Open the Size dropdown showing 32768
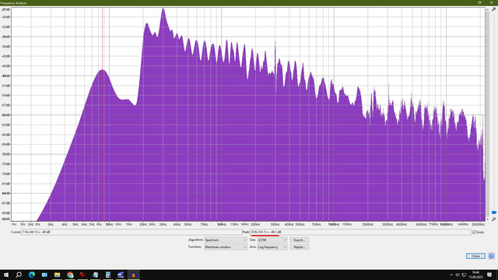The height and width of the screenshot is (280, 498). pyautogui.click(x=272, y=240)
